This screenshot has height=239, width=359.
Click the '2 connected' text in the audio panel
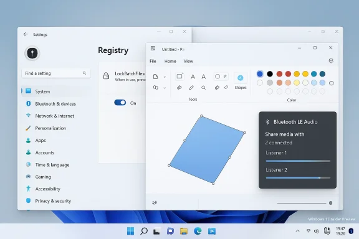(x=279, y=143)
